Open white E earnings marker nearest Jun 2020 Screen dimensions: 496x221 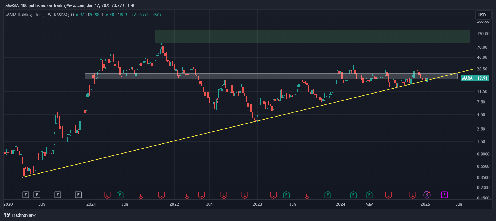[x=37, y=195]
